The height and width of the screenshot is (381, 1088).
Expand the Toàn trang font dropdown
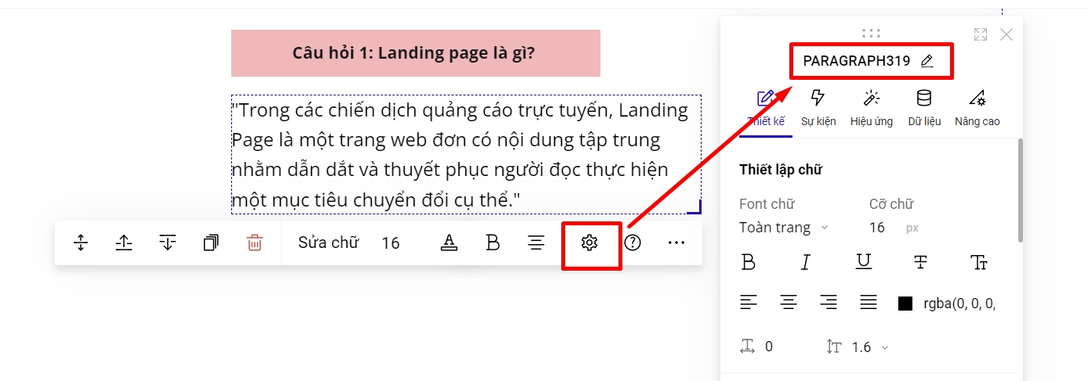[x=784, y=228]
